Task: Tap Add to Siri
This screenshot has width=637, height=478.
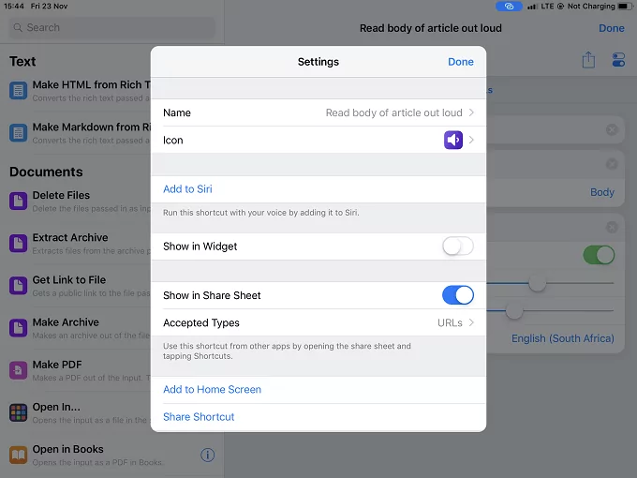Action: [x=187, y=189]
